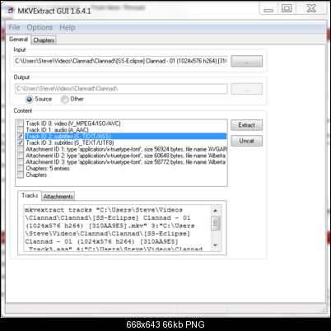This screenshot has height=331, width=331.
Task: Check Track ID 1 audio checkbox
Action: (21, 130)
